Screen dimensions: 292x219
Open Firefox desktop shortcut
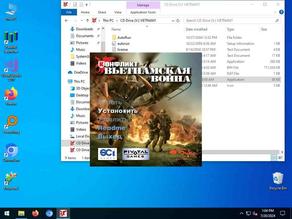pos(11,96)
